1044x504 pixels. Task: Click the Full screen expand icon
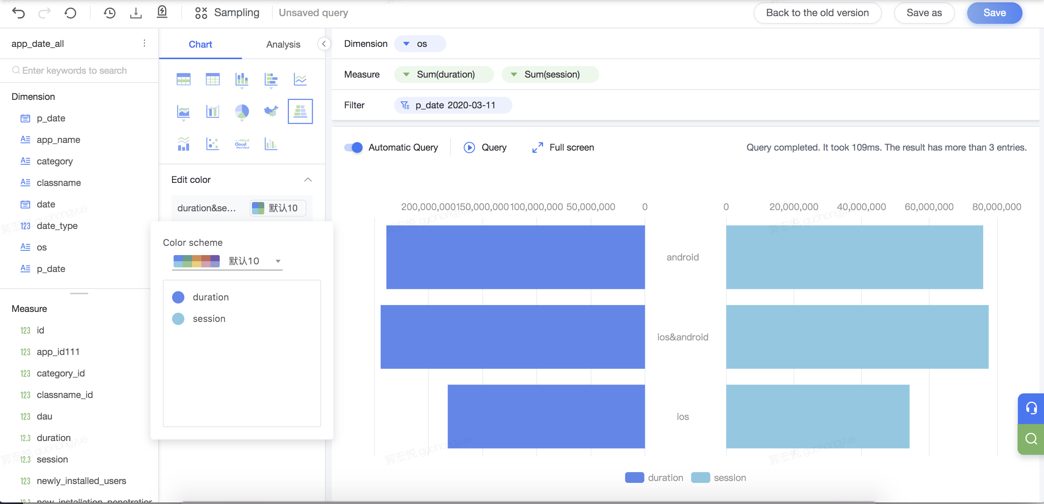pyautogui.click(x=537, y=148)
